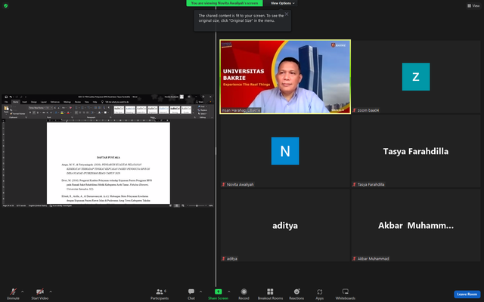Viewport: 484px width, 302px height.
Task: Click the Save icon in Word title bar
Action: pyautogui.click(x=6, y=97)
